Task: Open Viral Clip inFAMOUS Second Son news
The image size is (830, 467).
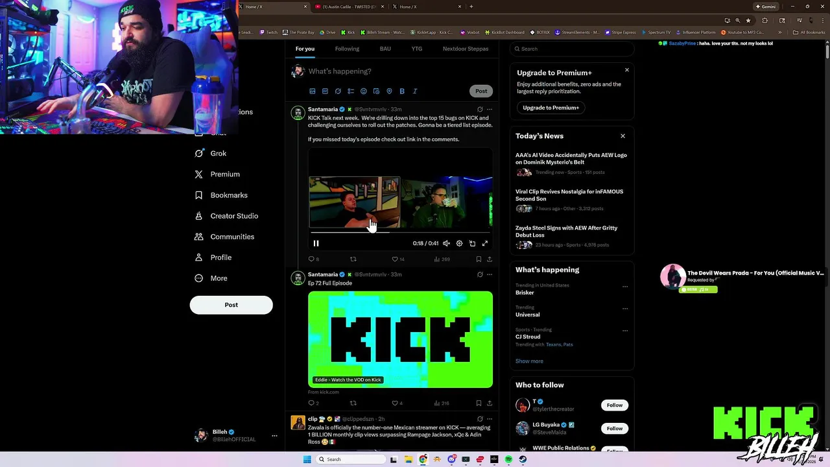Action: tap(569, 195)
